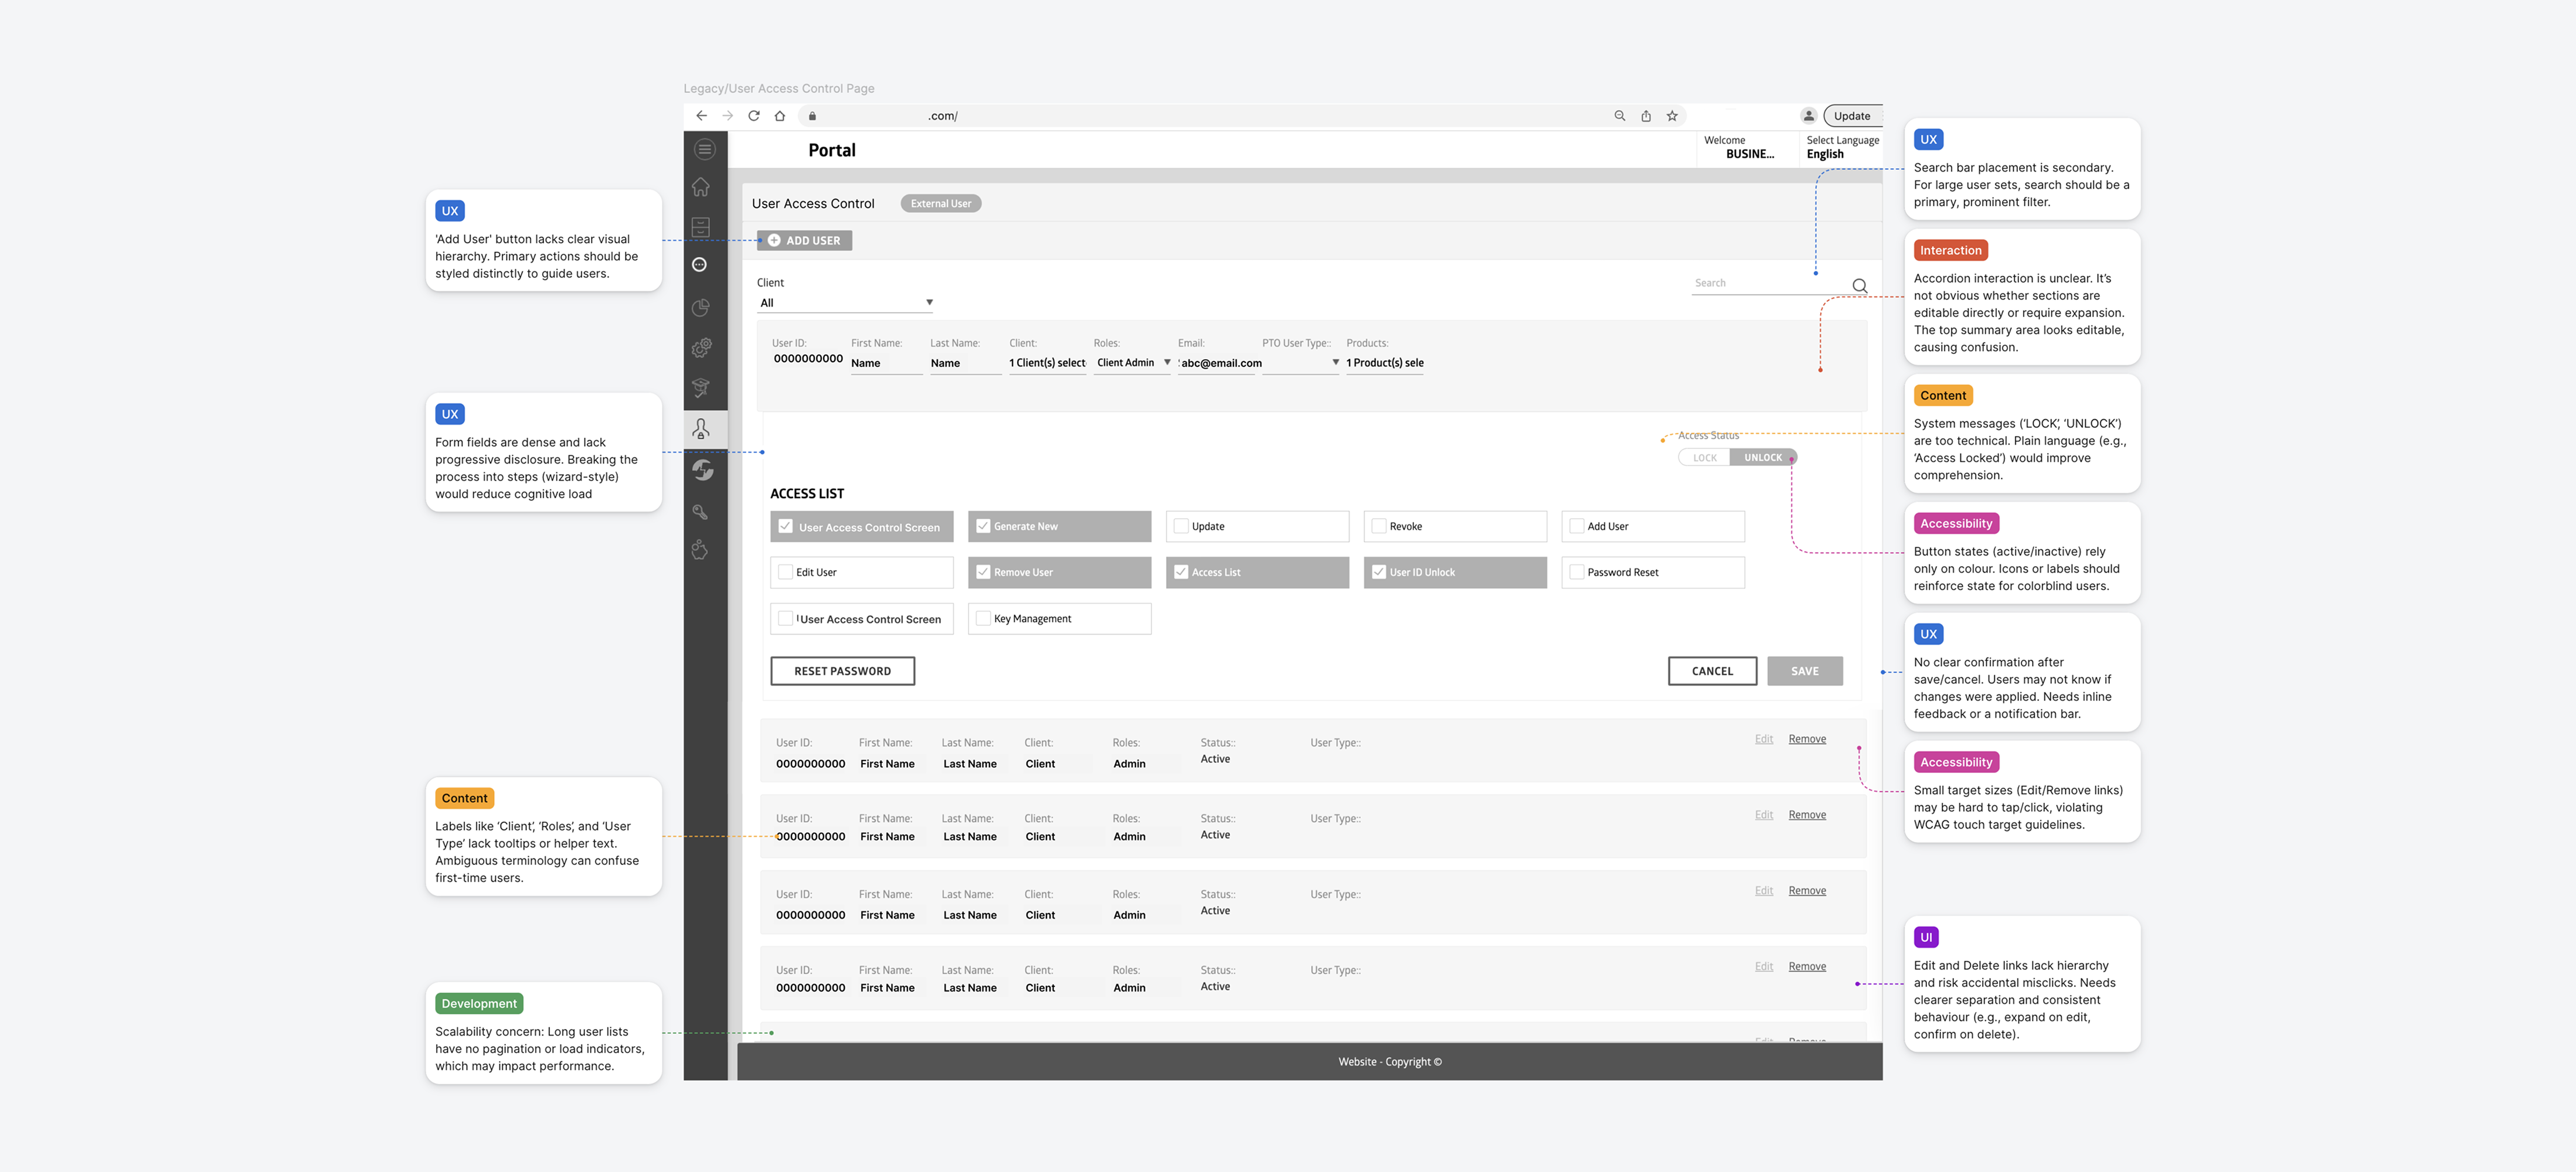2576x1172 pixels.
Task: Uncheck the Generate New checkbox
Action: [x=983, y=524]
